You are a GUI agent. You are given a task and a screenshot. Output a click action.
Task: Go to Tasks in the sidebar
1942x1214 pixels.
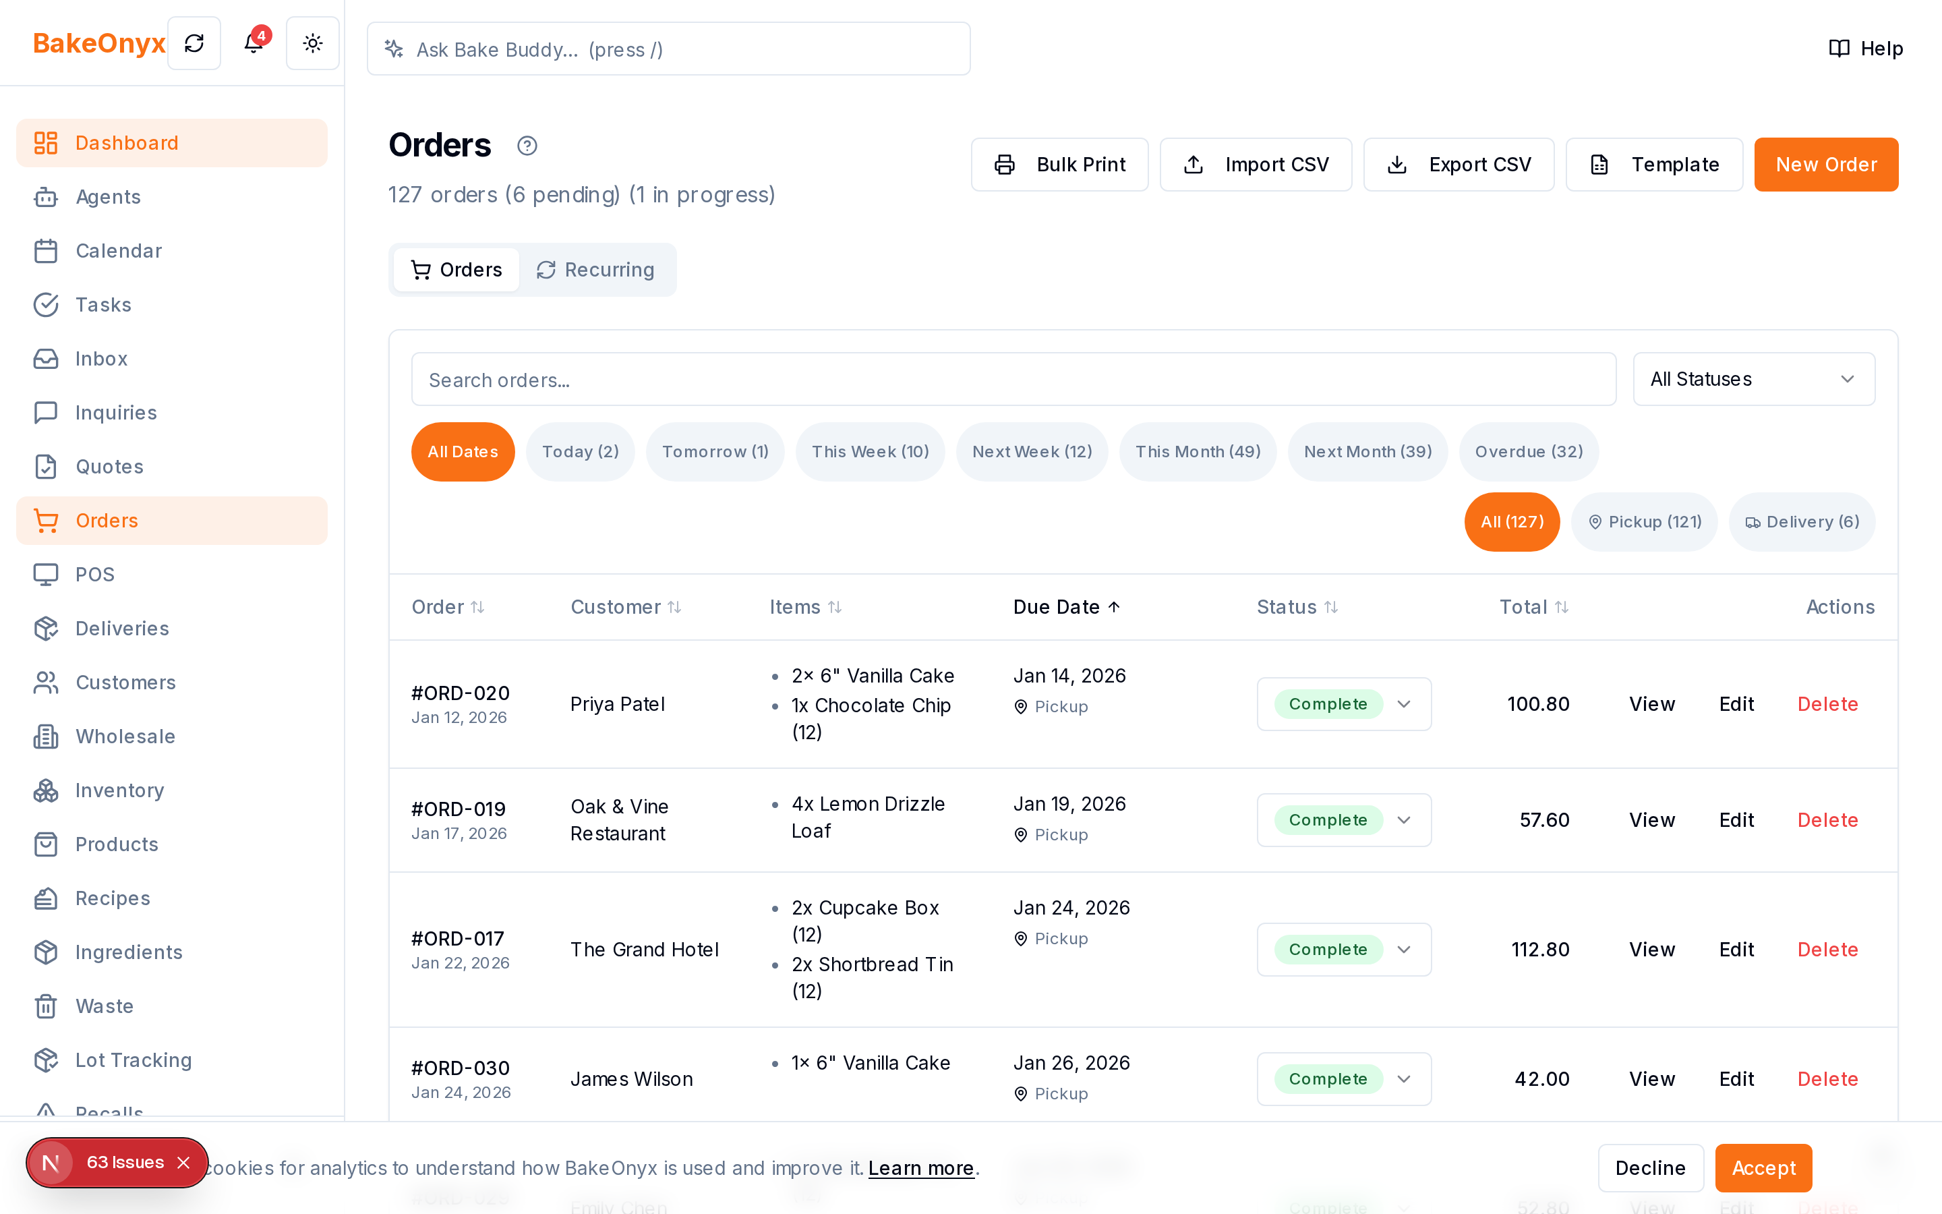coord(172,304)
